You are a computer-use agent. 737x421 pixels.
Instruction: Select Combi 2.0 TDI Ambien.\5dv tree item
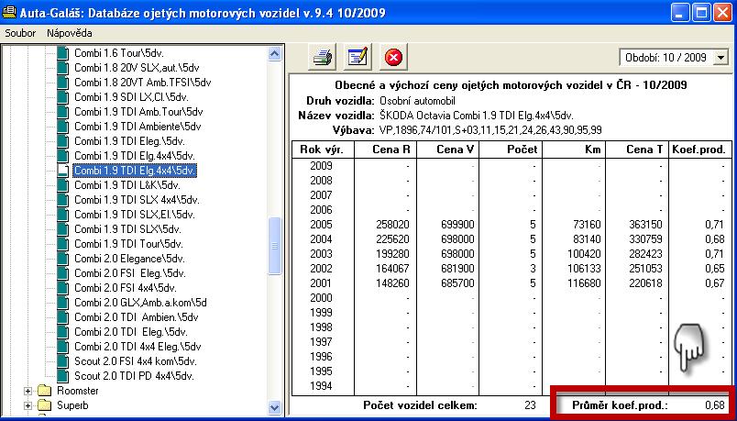pos(137,317)
